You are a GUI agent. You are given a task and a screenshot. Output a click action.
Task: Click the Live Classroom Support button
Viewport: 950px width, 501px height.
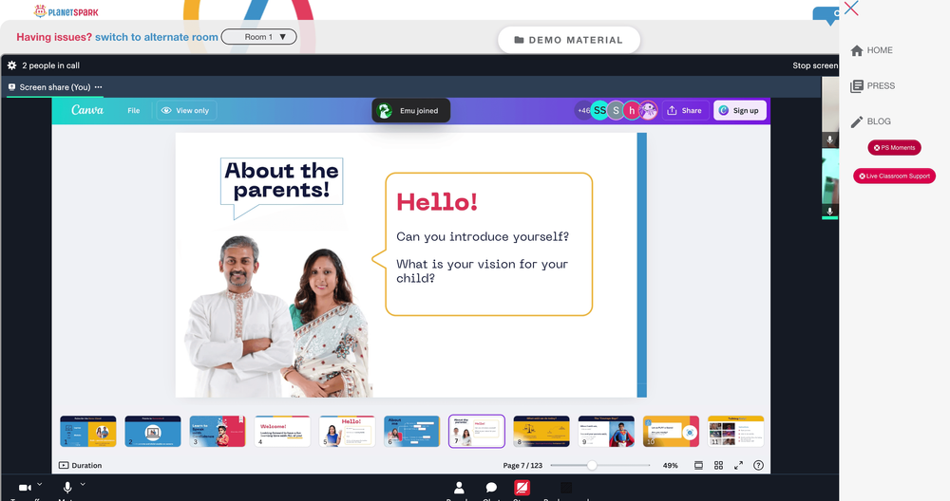894,176
